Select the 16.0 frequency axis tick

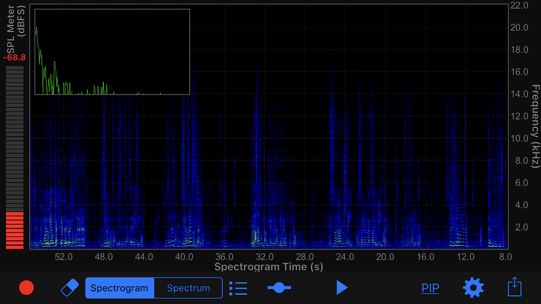519,72
